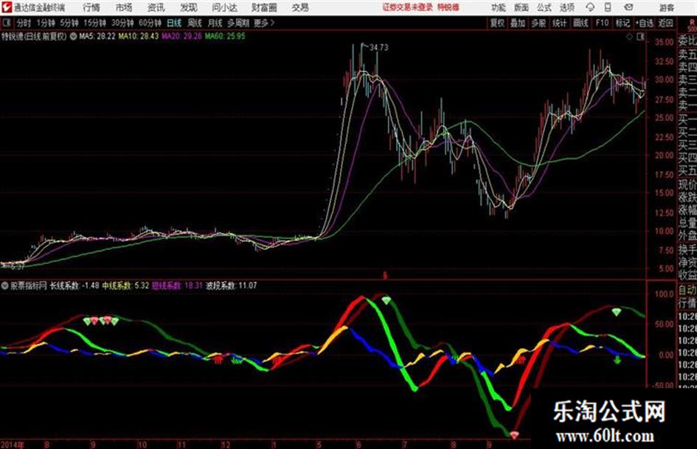Open the 功能 menu
This screenshot has width=697, height=449.
(499, 7)
